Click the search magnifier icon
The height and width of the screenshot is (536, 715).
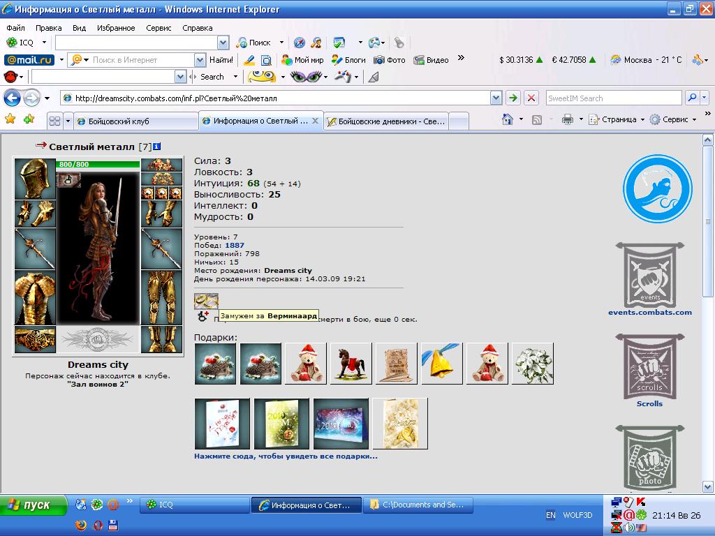pos(692,98)
